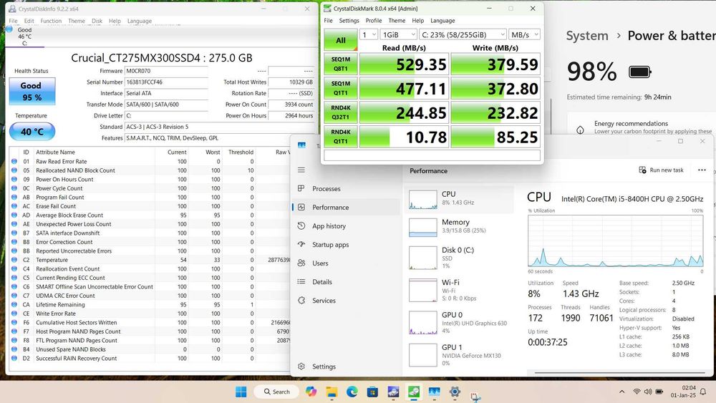
Task: Click the Serial Number field in CrystalDiskInfo
Action: click(166, 82)
